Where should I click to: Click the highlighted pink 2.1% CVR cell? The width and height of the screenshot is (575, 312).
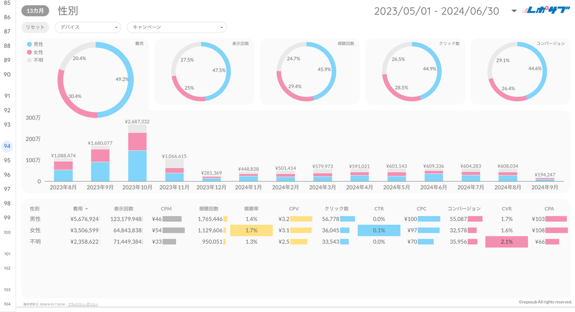(x=506, y=241)
